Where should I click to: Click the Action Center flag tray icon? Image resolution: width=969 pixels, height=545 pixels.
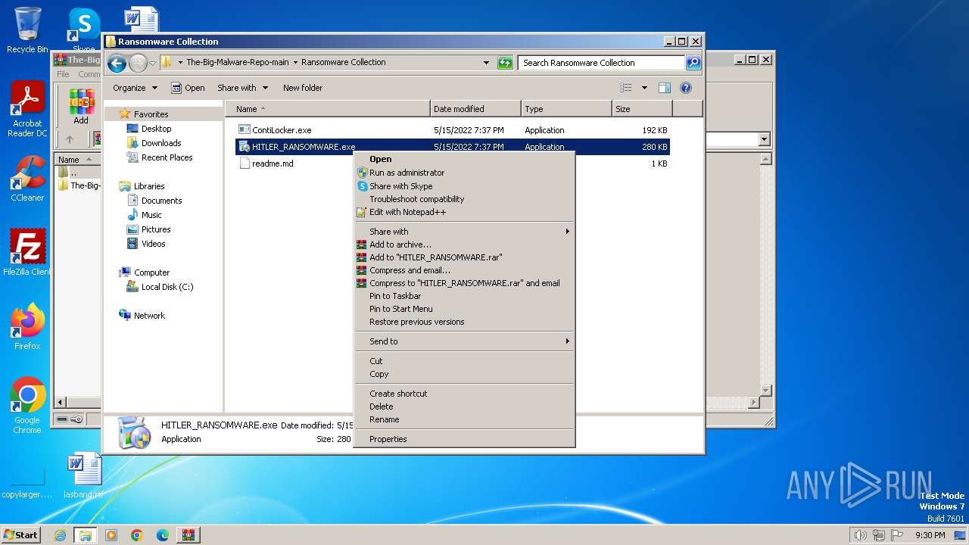(897, 535)
